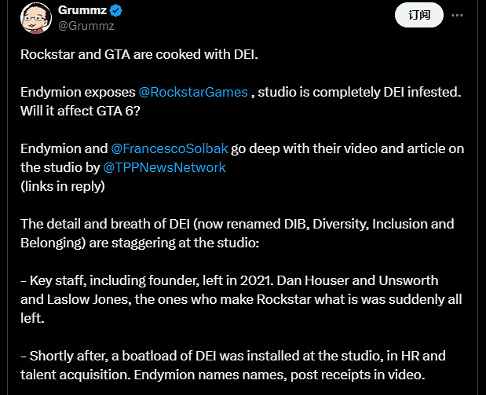The height and width of the screenshot is (395, 486).
Task: Click the text "Endymion exposes"
Action: [x=78, y=92]
